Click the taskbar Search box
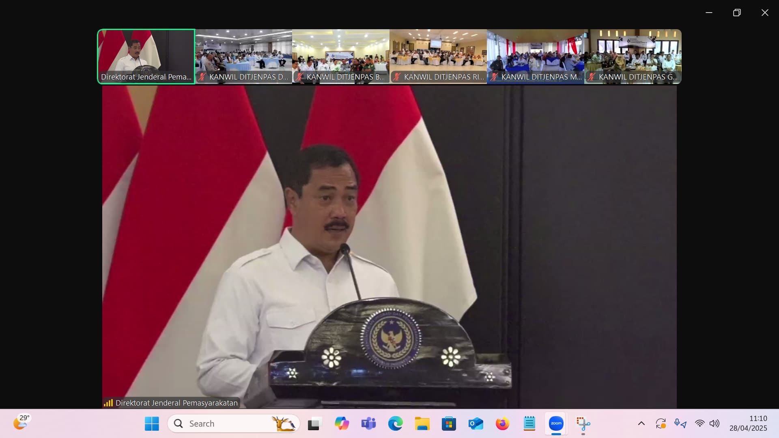 tap(233, 423)
